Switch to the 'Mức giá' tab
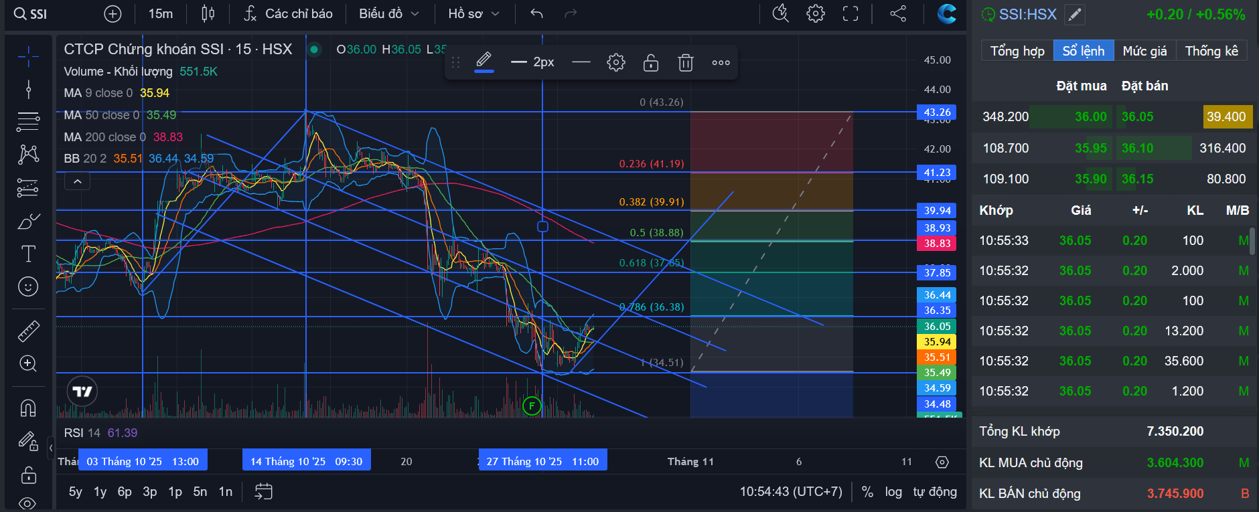The image size is (1259, 512). pos(1144,51)
